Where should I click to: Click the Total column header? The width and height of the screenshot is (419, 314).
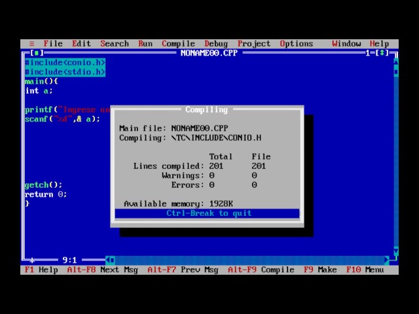(221, 156)
